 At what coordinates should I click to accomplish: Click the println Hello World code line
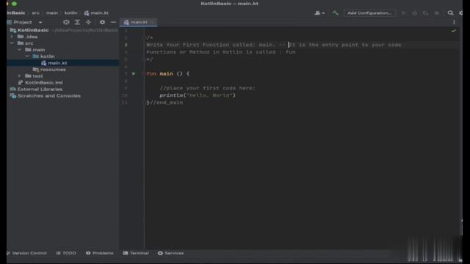198,95
